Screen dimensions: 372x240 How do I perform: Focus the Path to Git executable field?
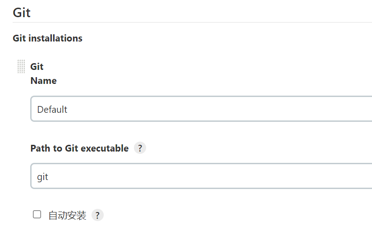click(201, 176)
